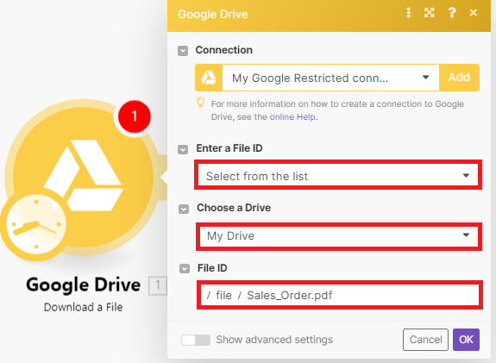The height and width of the screenshot is (363, 496).
Task: Open the online Help link
Action: [x=292, y=117]
